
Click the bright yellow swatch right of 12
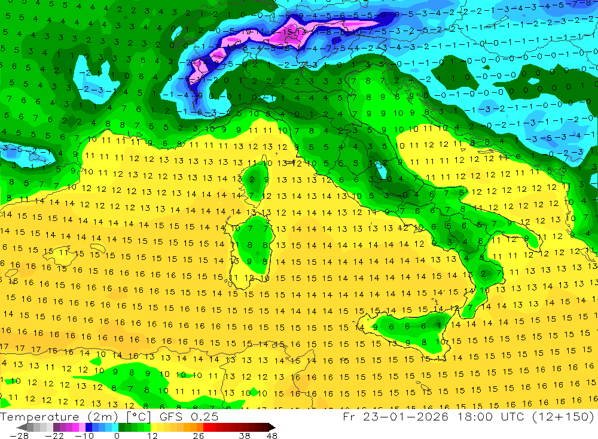pos(154,427)
